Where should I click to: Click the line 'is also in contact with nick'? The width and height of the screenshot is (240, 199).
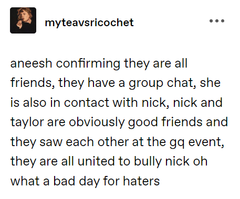click(x=117, y=103)
